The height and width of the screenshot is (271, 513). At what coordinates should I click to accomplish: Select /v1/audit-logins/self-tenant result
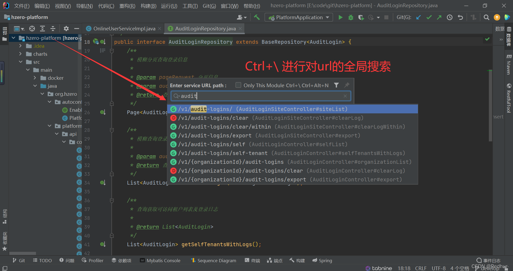(x=293, y=153)
